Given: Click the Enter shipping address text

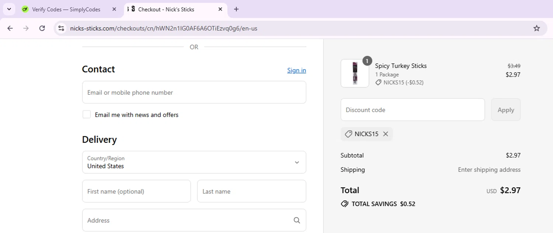Looking at the screenshot, I should coord(489,170).
